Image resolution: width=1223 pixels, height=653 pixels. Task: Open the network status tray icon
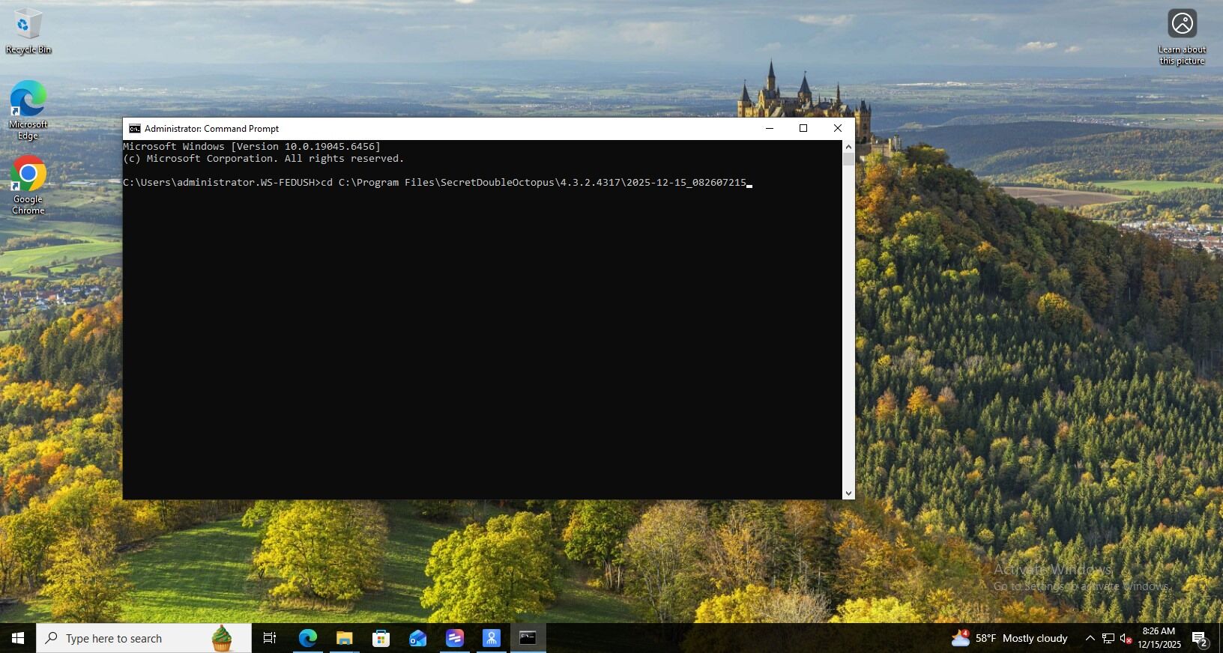click(x=1108, y=638)
